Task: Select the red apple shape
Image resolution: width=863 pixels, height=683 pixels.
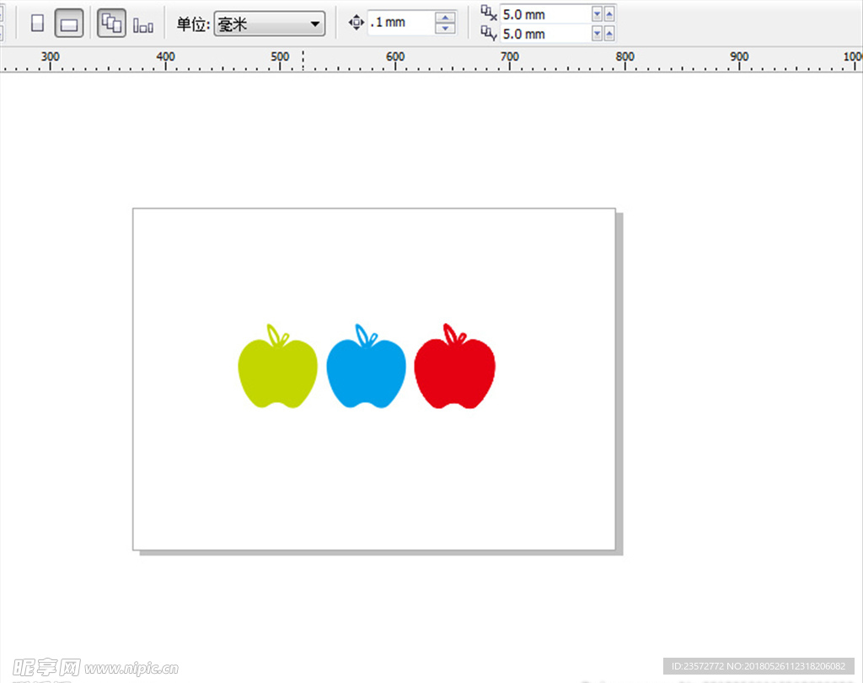Action: coord(454,372)
